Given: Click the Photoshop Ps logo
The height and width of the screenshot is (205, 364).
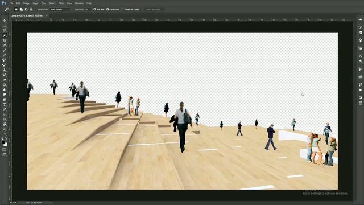Looking at the screenshot, I should 4,3.
